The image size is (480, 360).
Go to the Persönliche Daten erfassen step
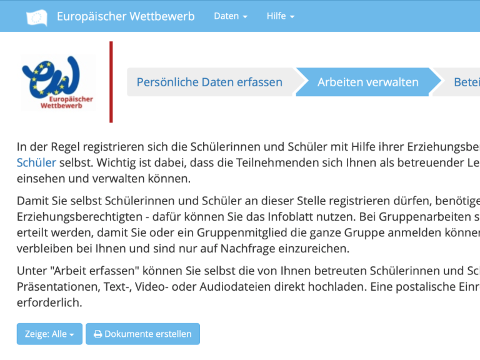[x=209, y=82]
